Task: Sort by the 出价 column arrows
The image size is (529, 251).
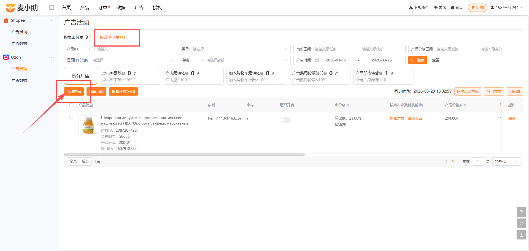Action: click(348, 105)
